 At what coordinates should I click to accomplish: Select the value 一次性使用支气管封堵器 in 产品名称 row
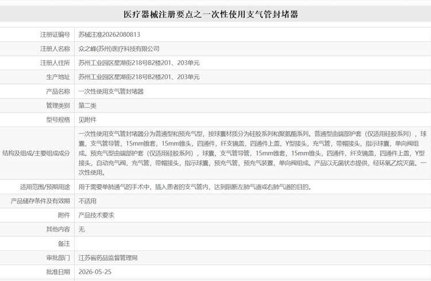click(111, 91)
